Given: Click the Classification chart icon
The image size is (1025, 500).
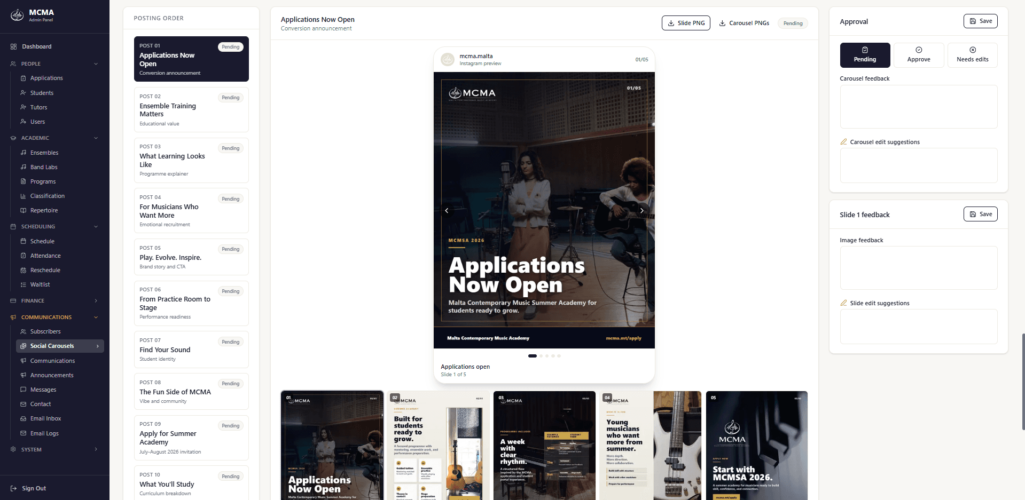Looking at the screenshot, I should click(x=23, y=196).
